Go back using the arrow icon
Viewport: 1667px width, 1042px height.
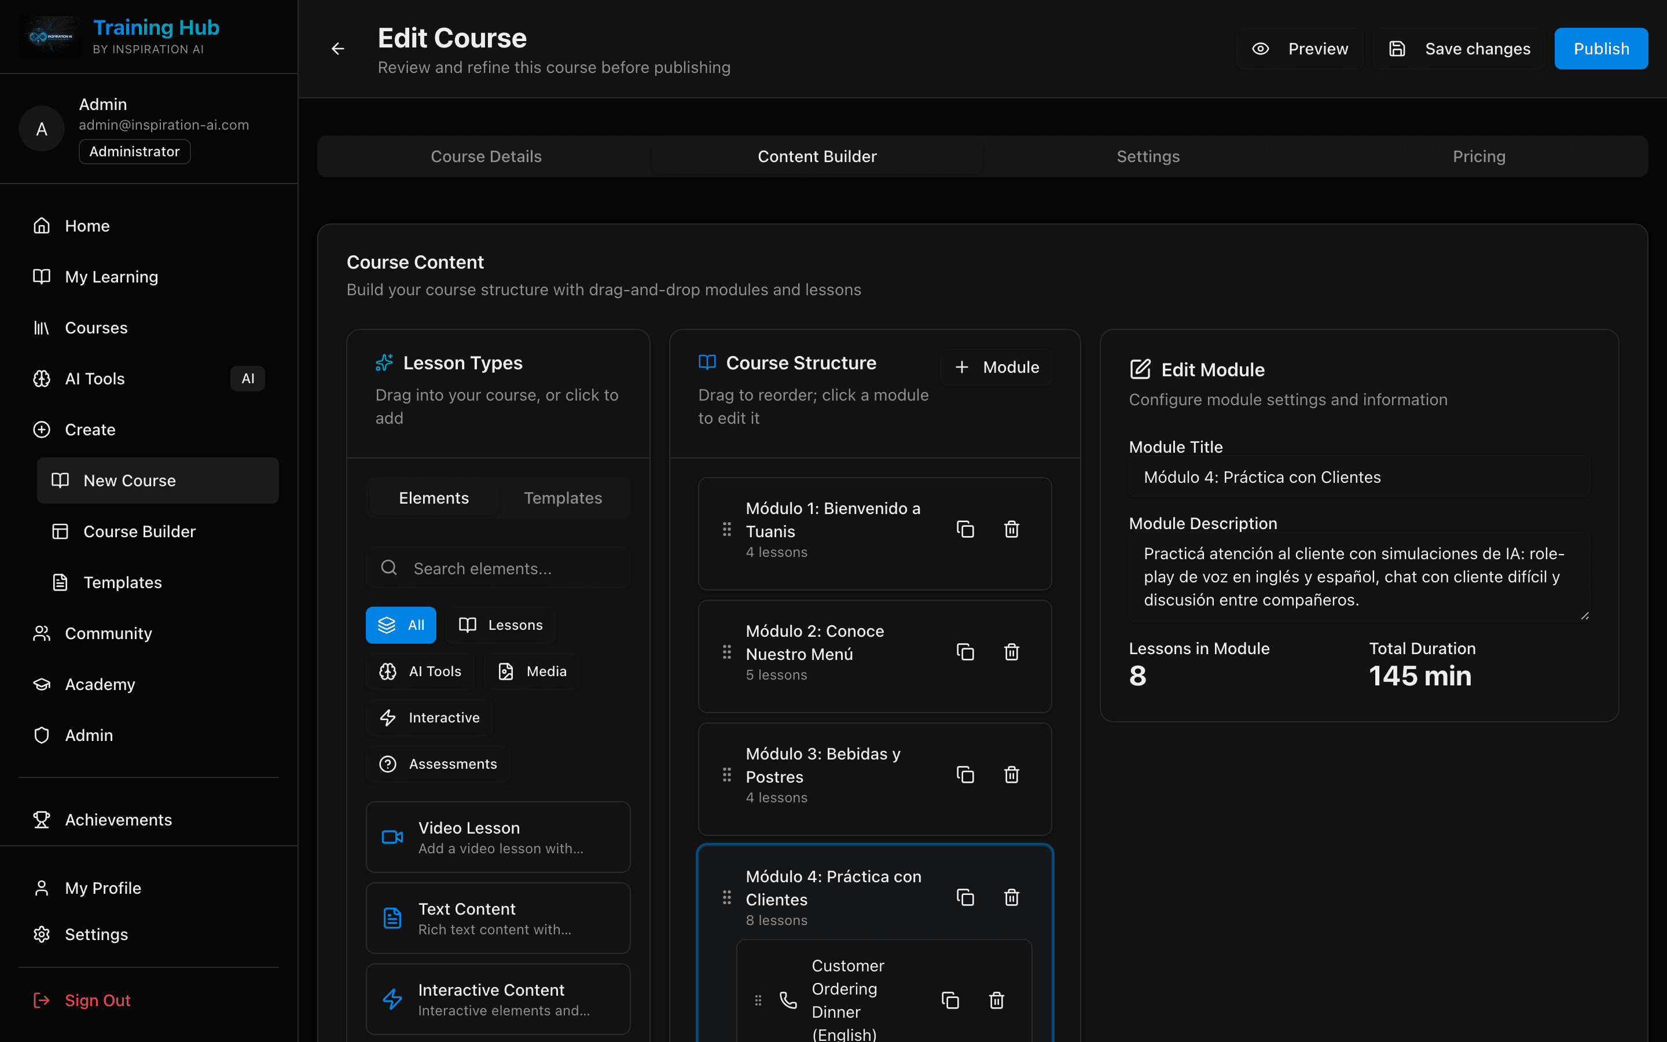tap(337, 49)
